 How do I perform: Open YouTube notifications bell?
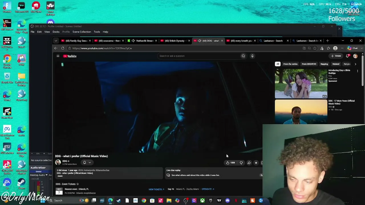coord(348,56)
